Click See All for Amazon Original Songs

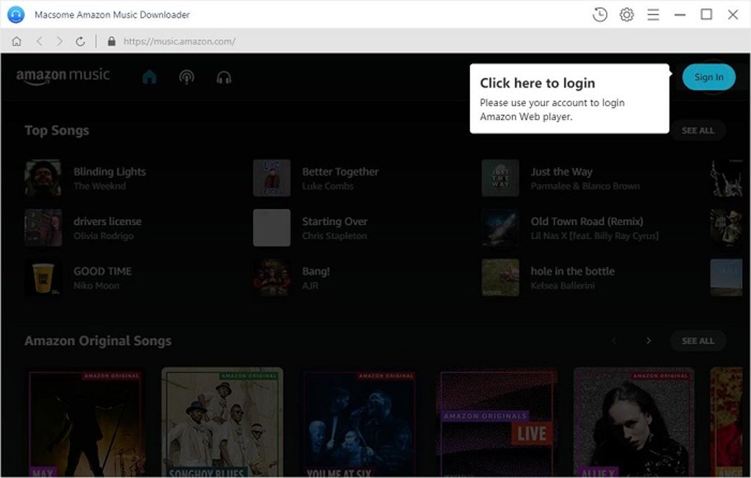[x=698, y=340]
